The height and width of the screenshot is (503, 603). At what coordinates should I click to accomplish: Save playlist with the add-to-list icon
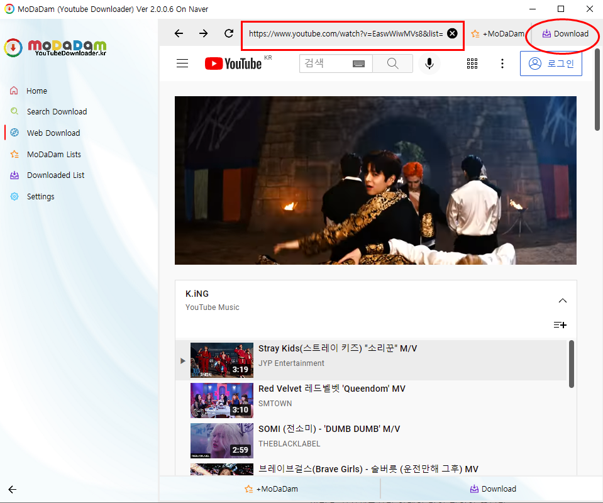tap(560, 325)
